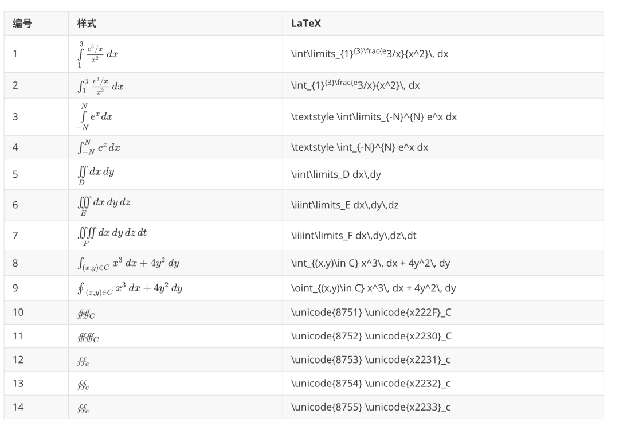Click the double integral formula over D

click(96, 175)
